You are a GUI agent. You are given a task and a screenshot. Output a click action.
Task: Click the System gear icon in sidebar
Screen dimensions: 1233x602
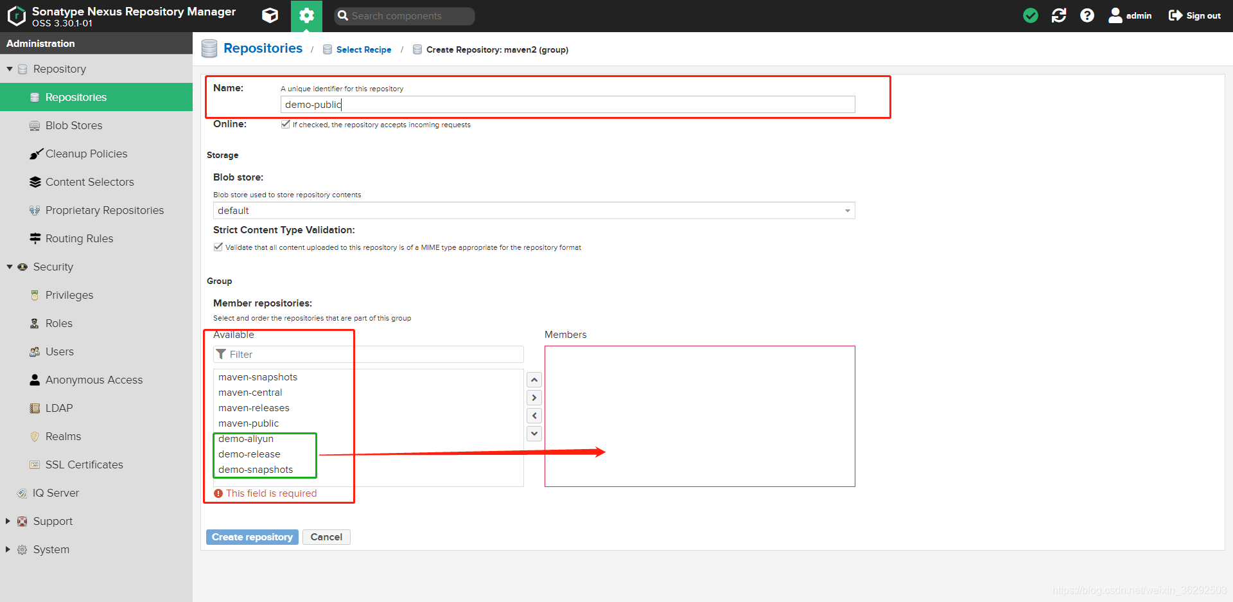[22, 549]
